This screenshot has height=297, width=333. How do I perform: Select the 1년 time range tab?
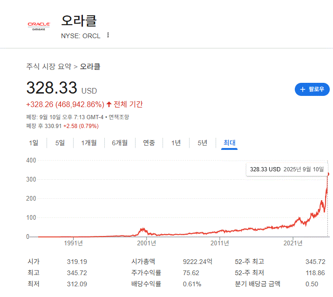point(176,143)
